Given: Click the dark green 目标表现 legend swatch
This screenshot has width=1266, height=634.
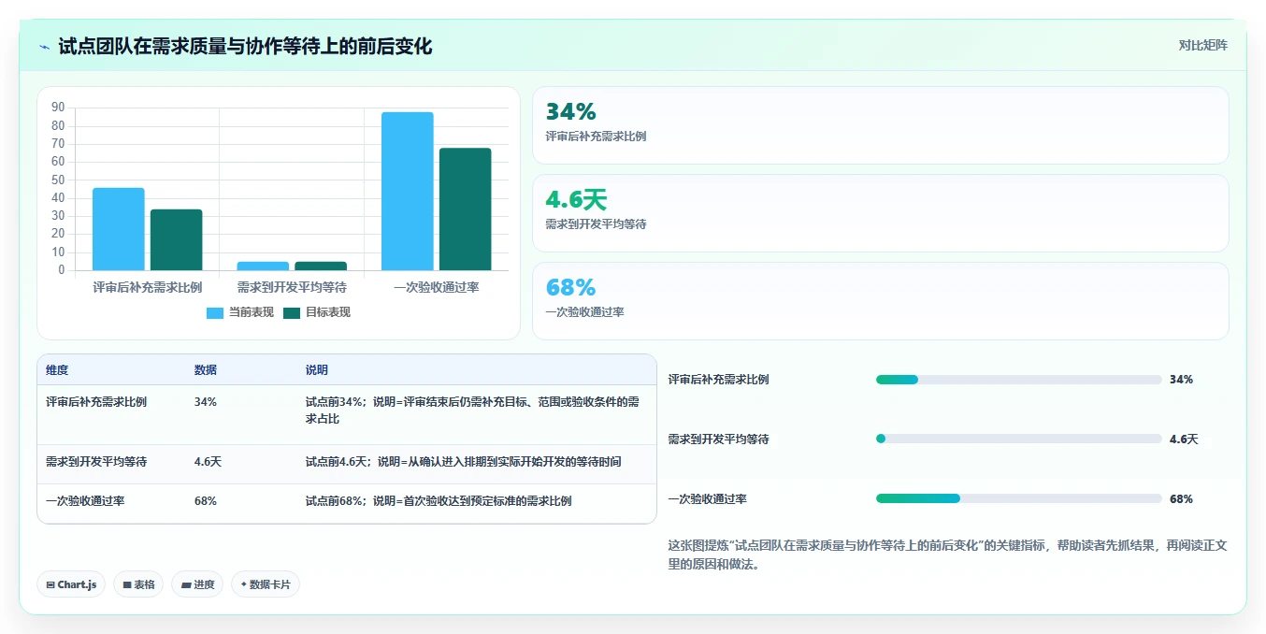Looking at the screenshot, I should pyautogui.click(x=292, y=313).
